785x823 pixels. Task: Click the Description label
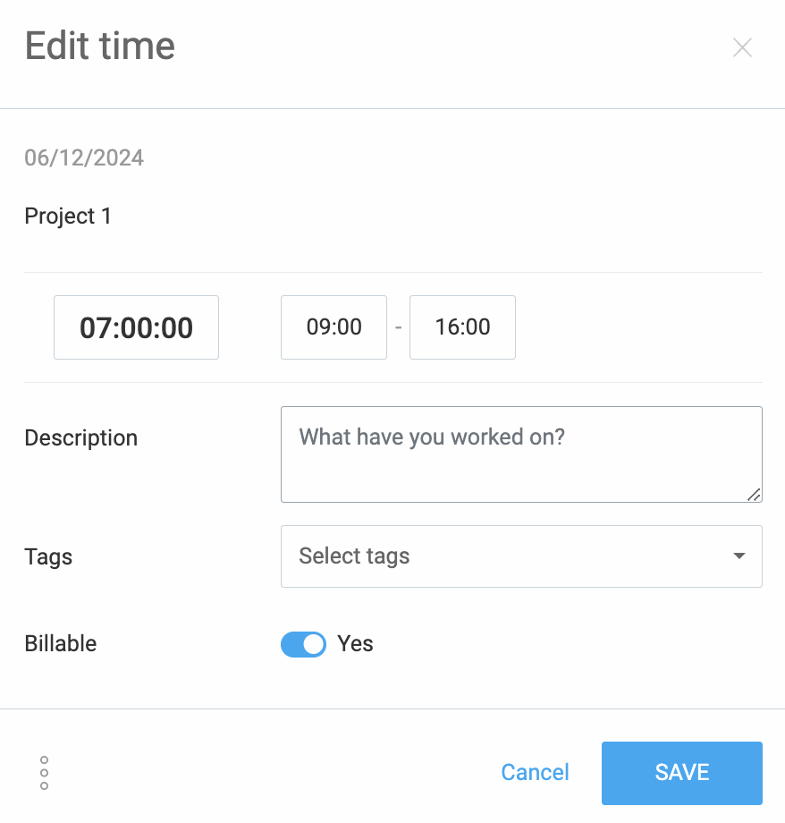pos(80,437)
